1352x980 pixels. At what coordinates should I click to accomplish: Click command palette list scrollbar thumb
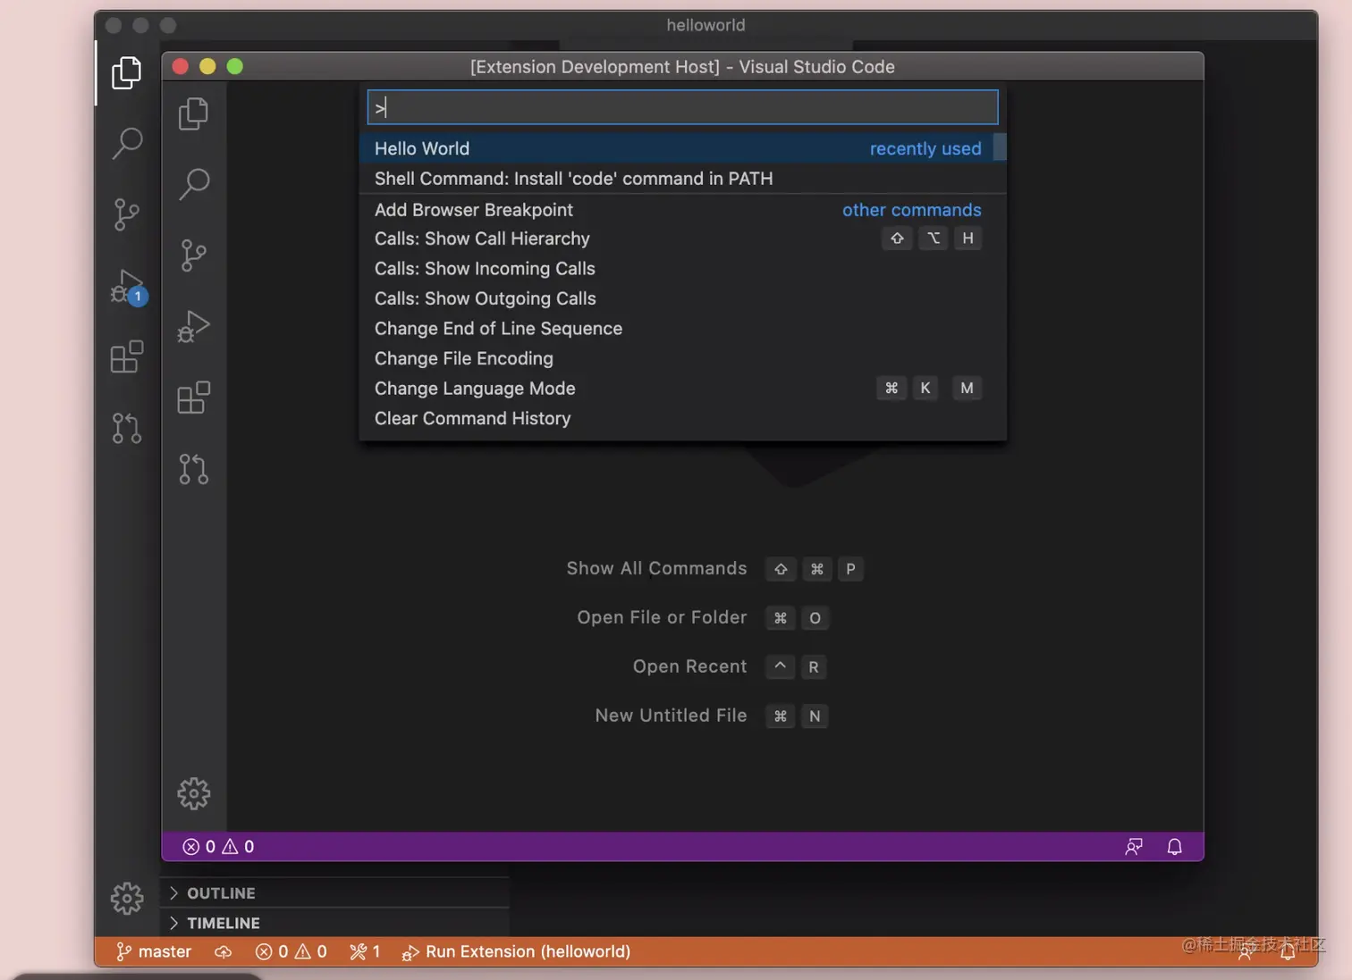coord(1001,147)
